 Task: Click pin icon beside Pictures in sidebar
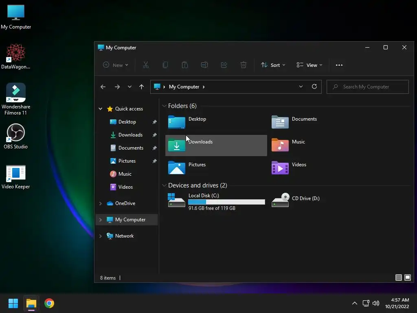tap(154, 161)
